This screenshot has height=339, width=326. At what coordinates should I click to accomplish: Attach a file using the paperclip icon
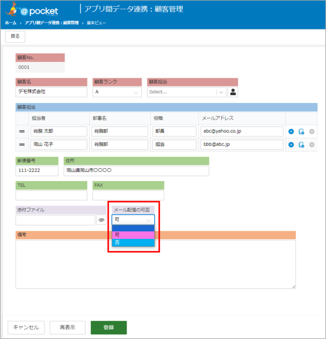pos(101,220)
